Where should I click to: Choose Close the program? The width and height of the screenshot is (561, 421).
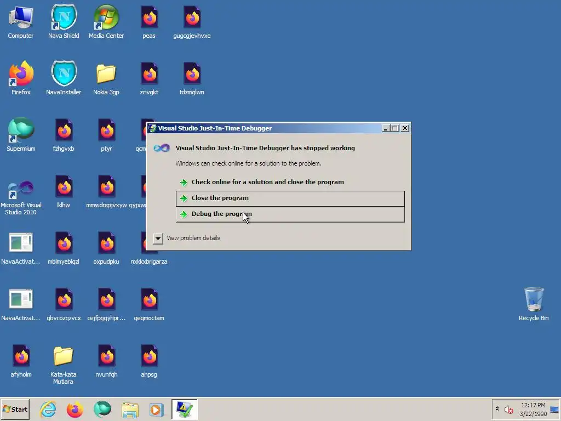click(x=290, y=198)
